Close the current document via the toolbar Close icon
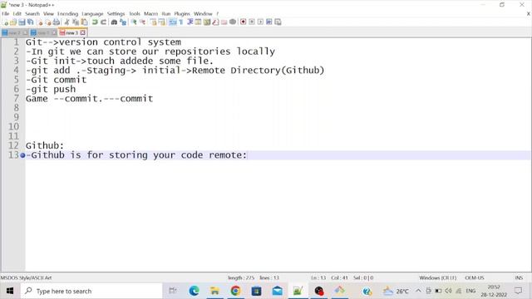Viewport: 532px width, 299px height. point(40,22)
